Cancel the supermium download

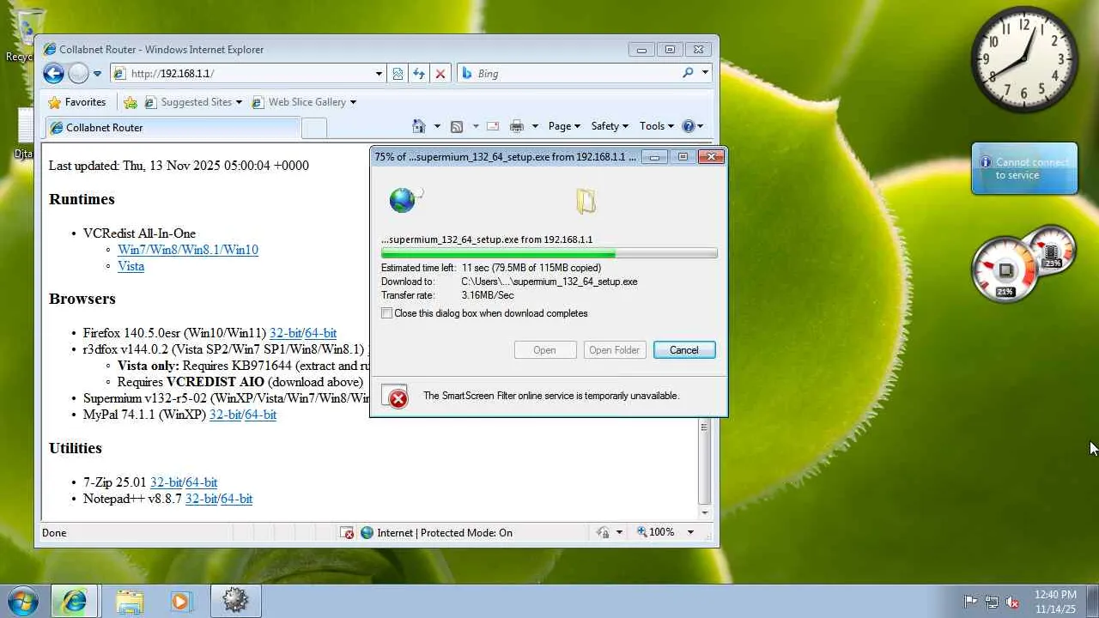684,350
